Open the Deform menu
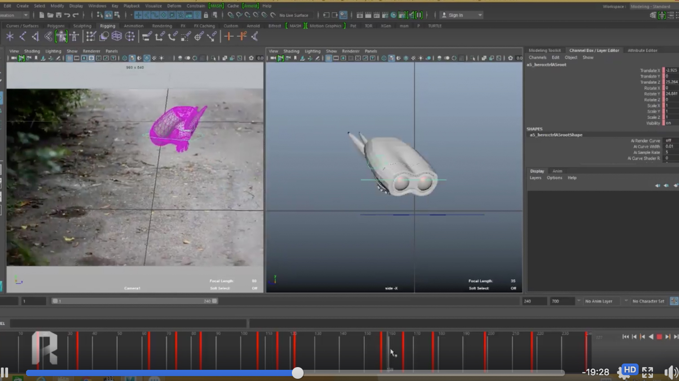 [x=174, y=6]
